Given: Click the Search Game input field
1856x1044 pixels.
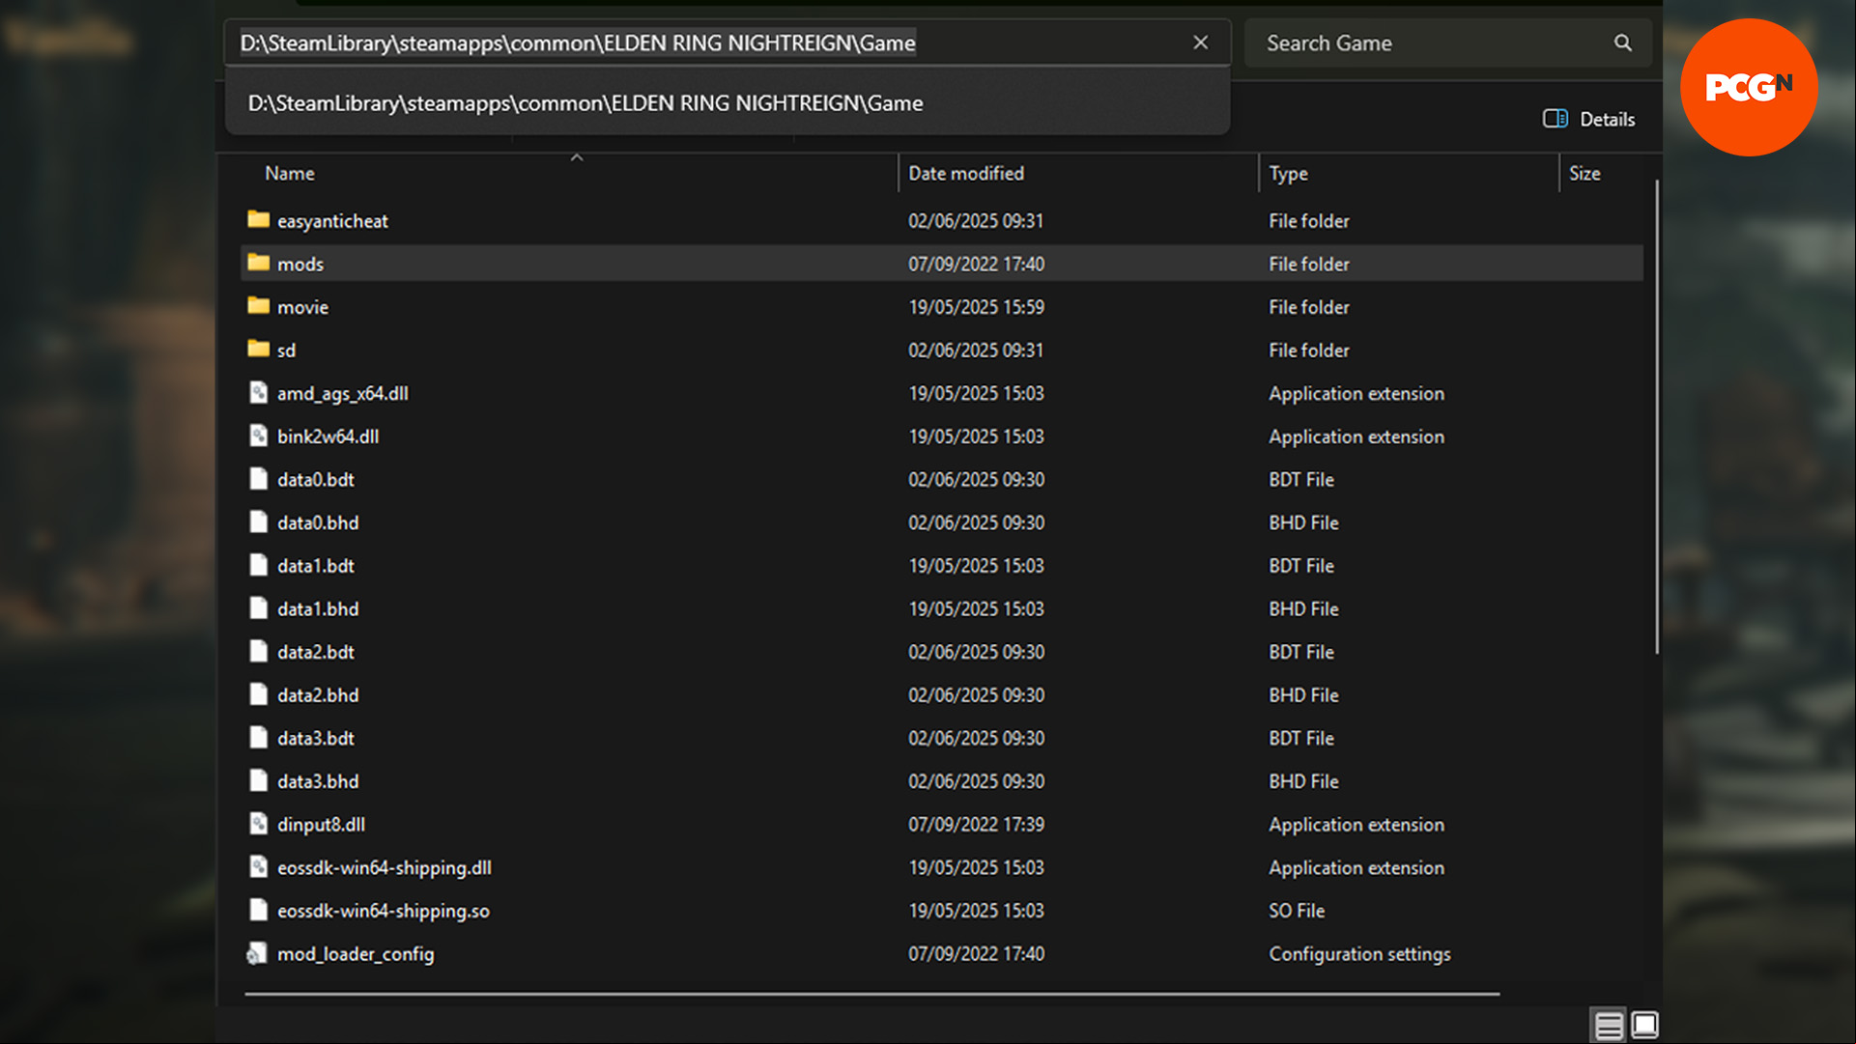Looking at the screenshot, I should (1447, 42).
